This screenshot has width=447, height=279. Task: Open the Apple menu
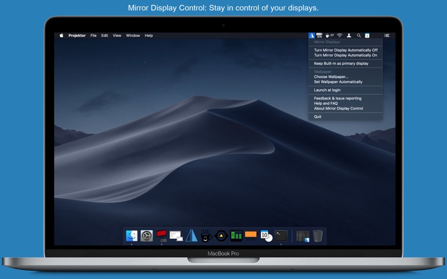coord(61,36)
